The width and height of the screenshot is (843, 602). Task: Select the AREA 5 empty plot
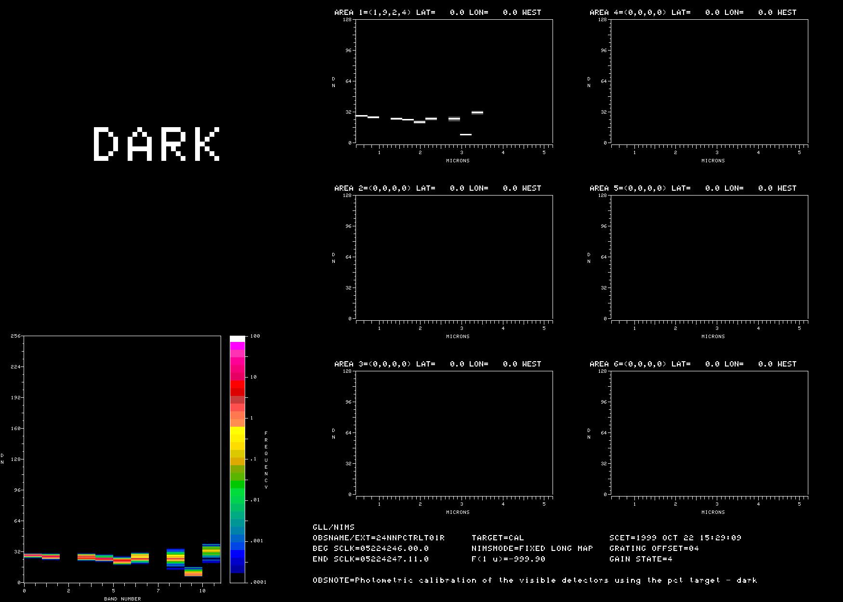pyautogui.click(x=710, y=257)
